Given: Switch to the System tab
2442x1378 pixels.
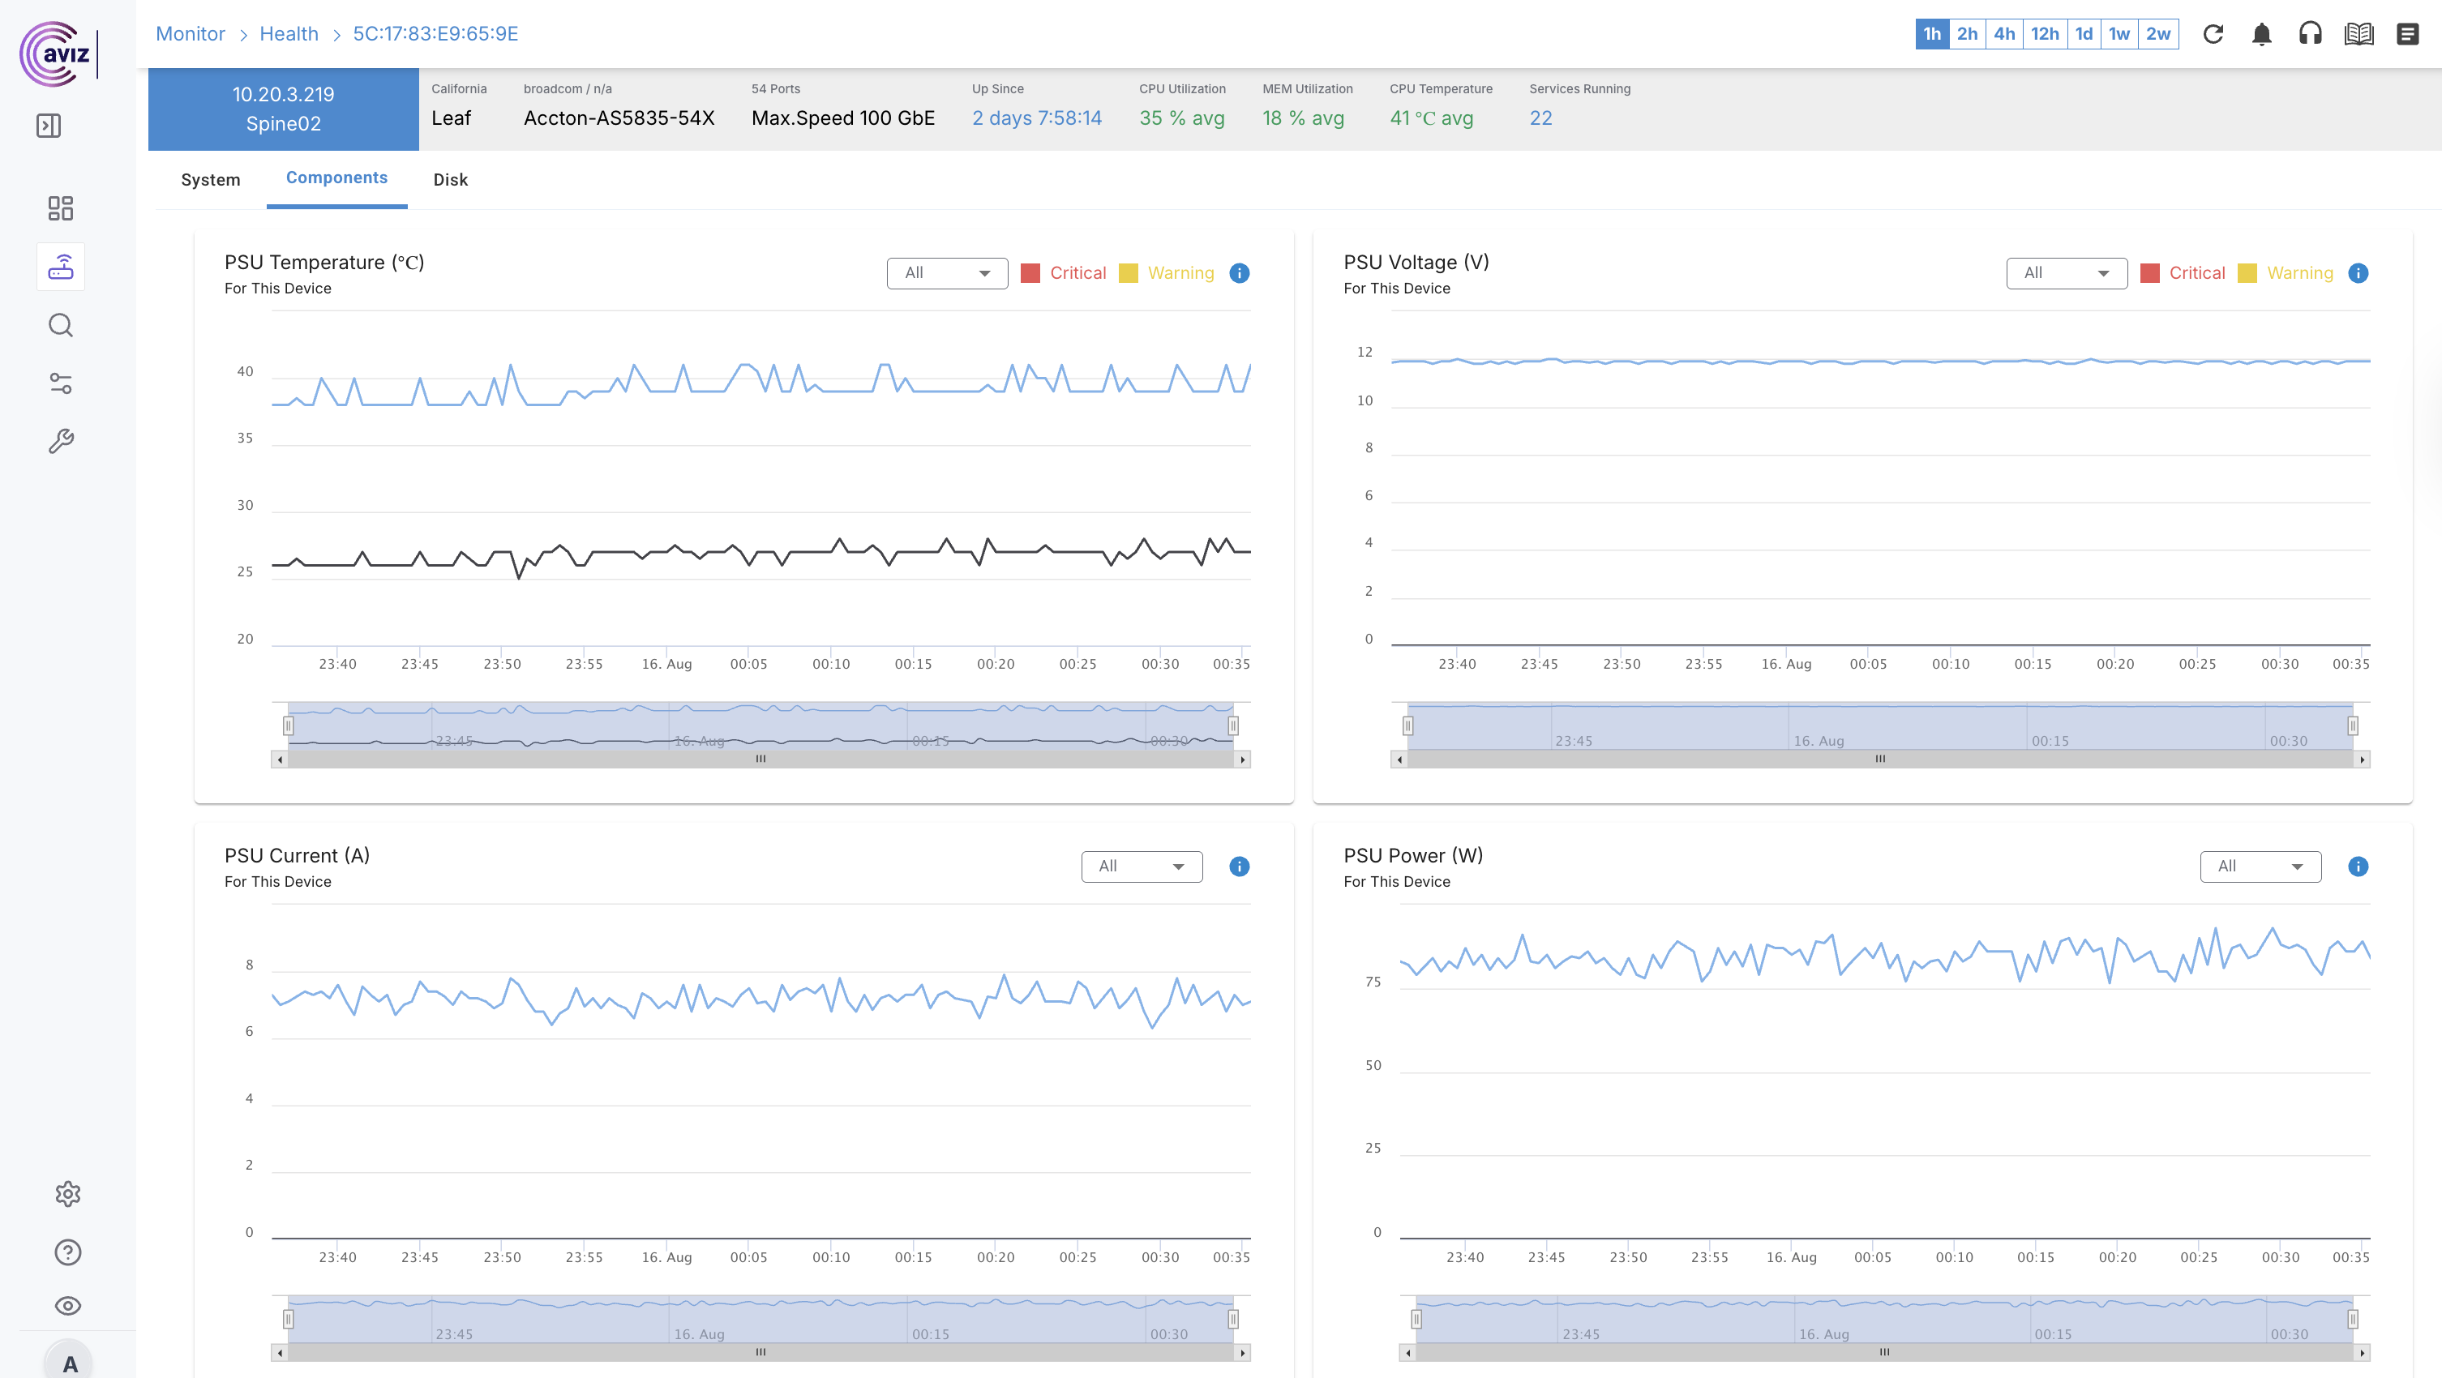Looking at the screenshot, I should [211, 180].
